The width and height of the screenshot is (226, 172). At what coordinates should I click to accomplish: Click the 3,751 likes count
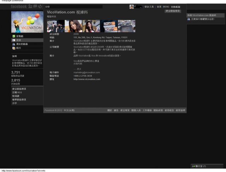pyautogui.click(x=16, y=72)
